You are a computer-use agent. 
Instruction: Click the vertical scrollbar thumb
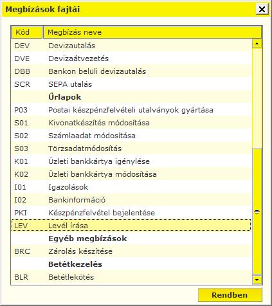click(257, 212)
